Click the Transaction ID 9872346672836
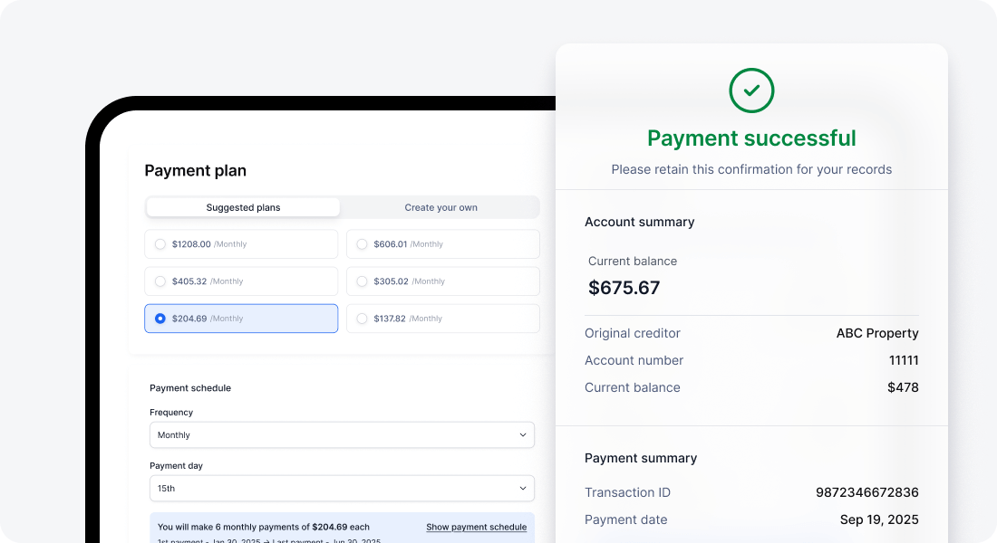This screenshot has height=543, width=997. [x=866, y=492]
